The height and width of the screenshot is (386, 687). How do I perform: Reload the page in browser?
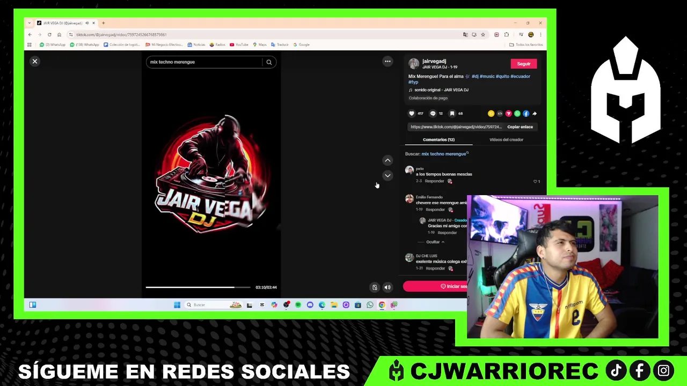pos(49,35)
